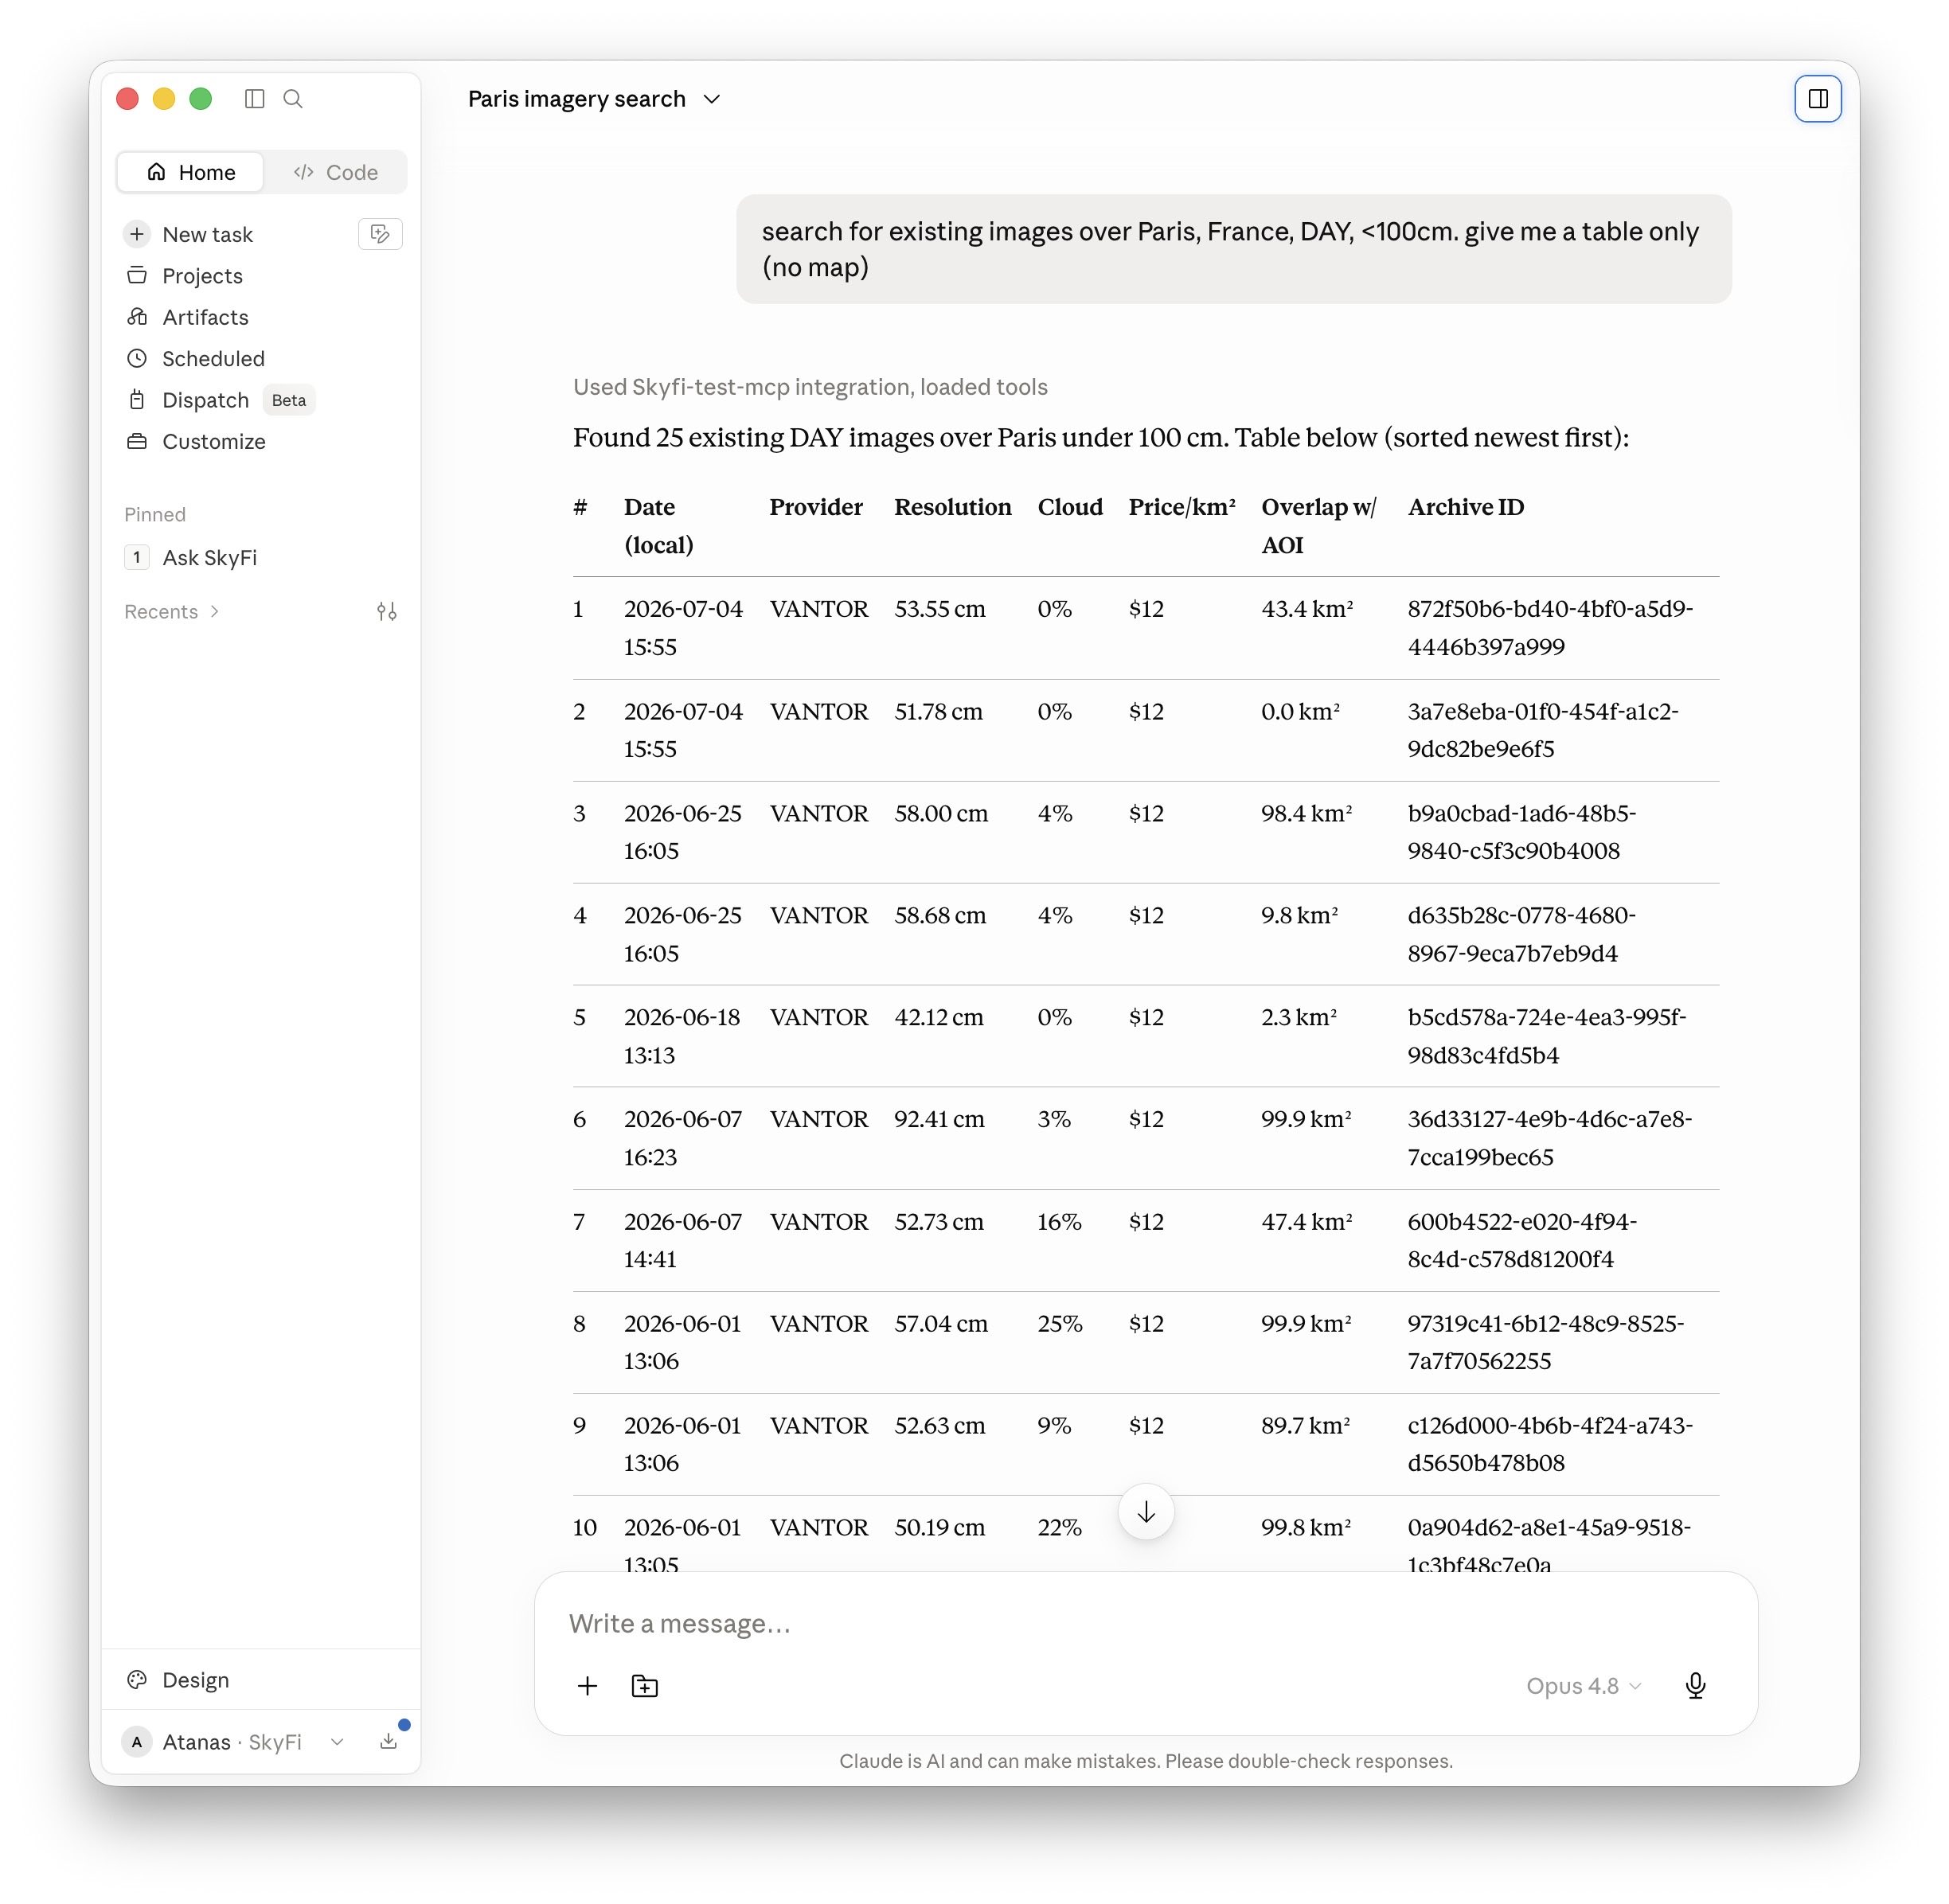Focus the Write a message input

coord(1145,1622)
